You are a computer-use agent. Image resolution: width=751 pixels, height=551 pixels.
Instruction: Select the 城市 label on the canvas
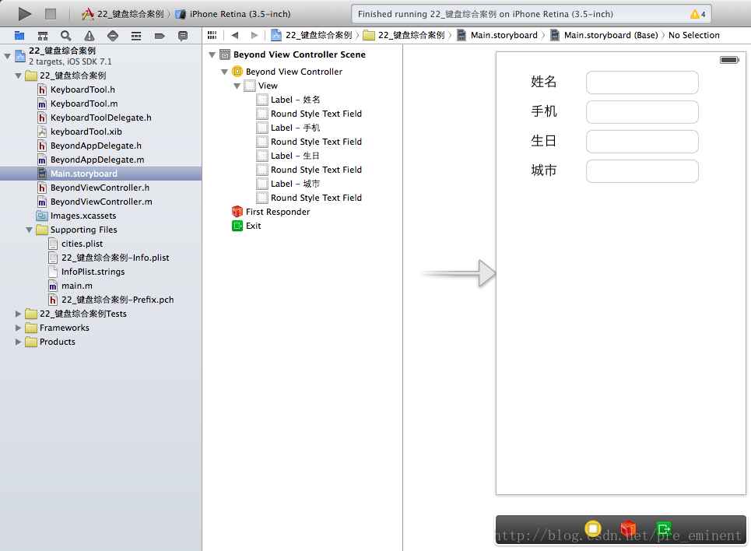tap(544, 170)
